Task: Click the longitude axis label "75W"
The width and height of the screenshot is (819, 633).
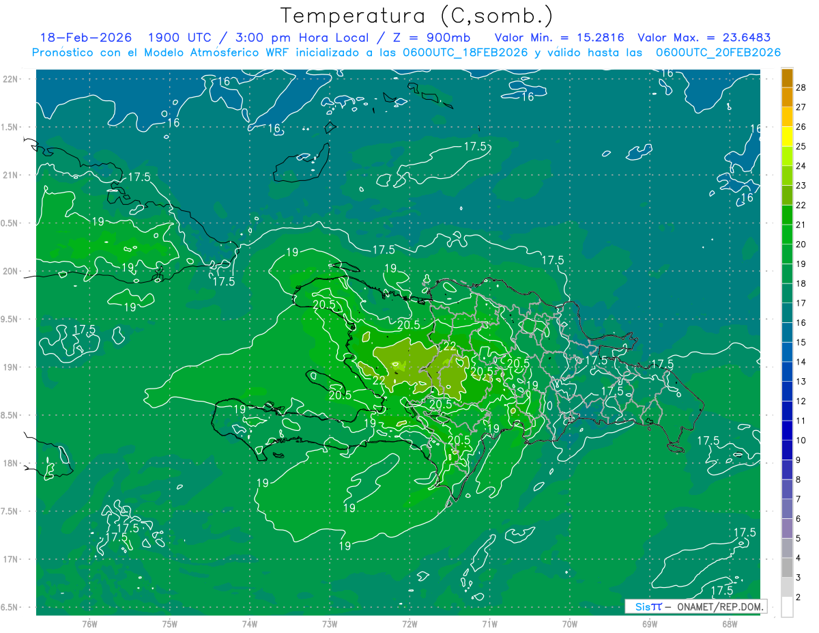Action: [x=170, y=623]
